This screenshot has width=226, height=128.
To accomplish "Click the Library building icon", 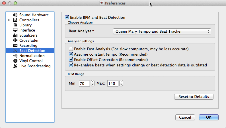I will [x=15, y=25].
